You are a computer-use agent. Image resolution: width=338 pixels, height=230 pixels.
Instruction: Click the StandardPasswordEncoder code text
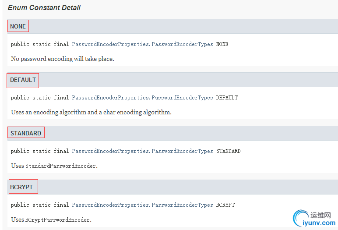tap(61, 166)
